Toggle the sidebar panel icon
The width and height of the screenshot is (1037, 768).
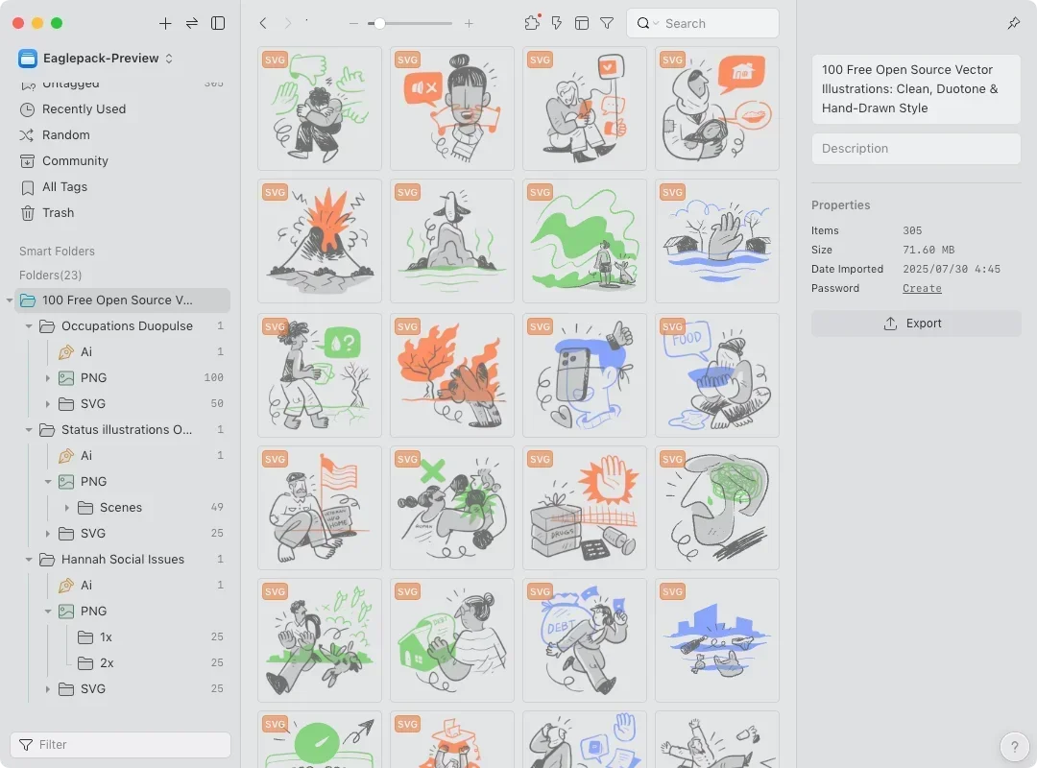218,23
